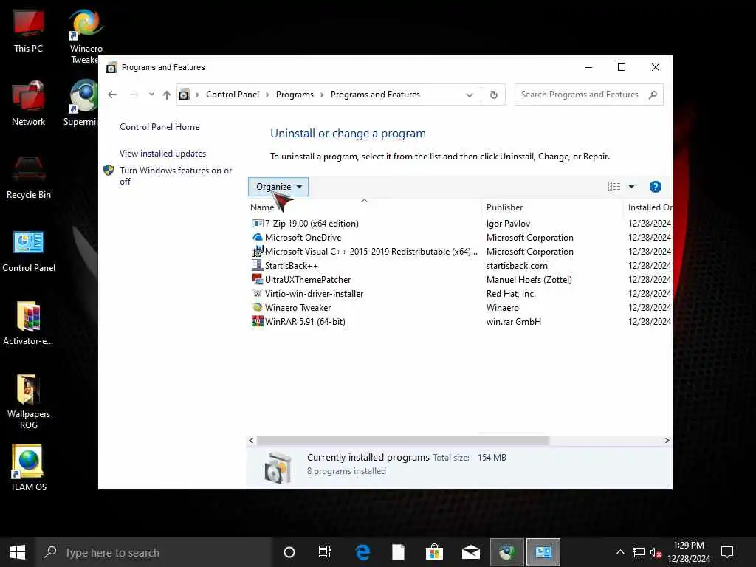Select the 7-Zip 19.00 (x64 edition) entry
The image size is (756, 567).
(x=312, y=223)
